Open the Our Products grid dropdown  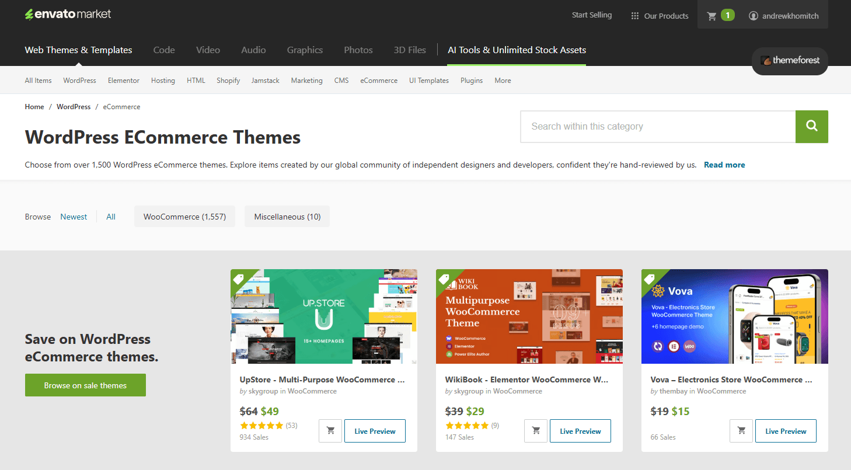coord(634,16)
